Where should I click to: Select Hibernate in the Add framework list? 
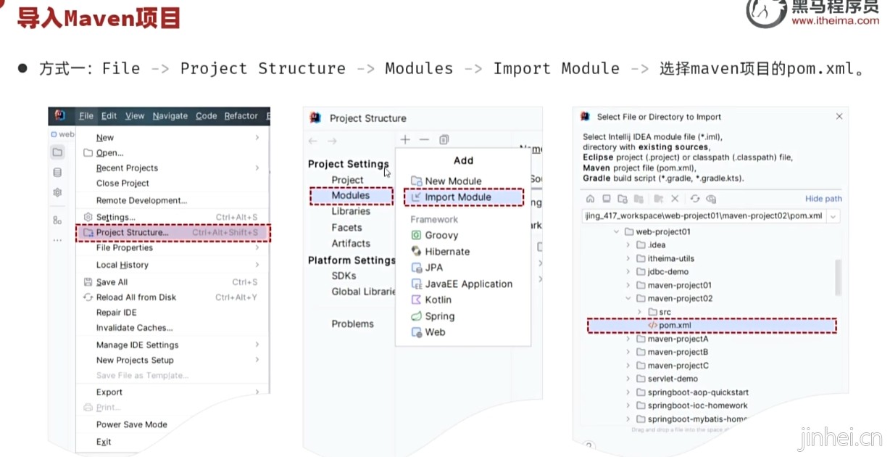point(447,252)
